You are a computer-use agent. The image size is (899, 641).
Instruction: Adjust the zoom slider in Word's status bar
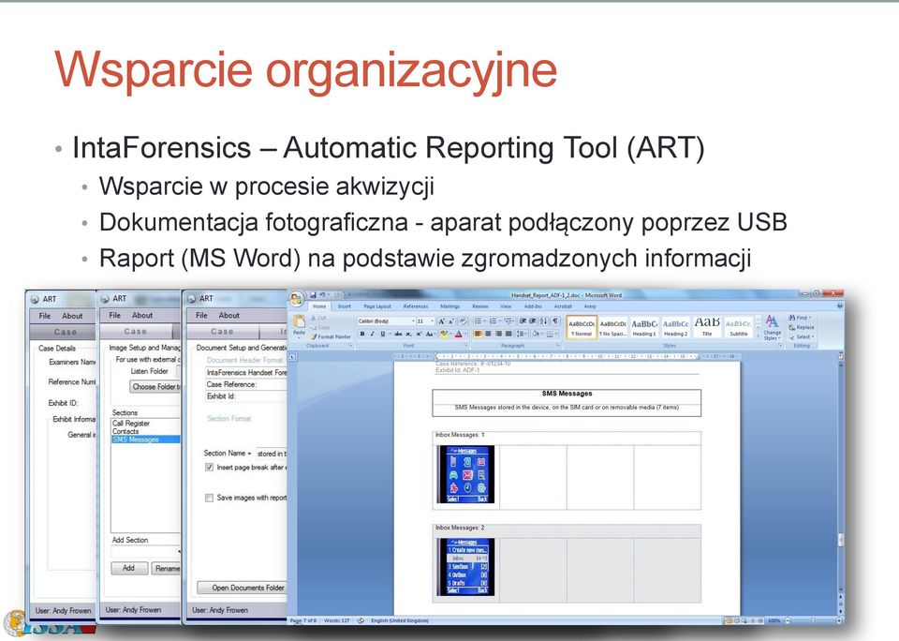(x=813, y=620)
